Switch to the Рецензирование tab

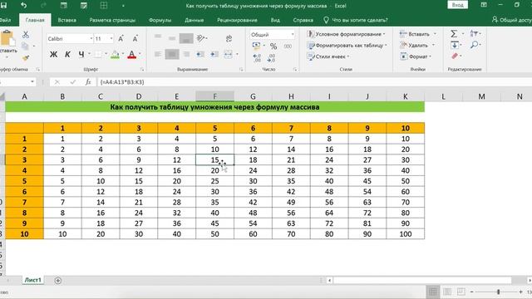237,20
